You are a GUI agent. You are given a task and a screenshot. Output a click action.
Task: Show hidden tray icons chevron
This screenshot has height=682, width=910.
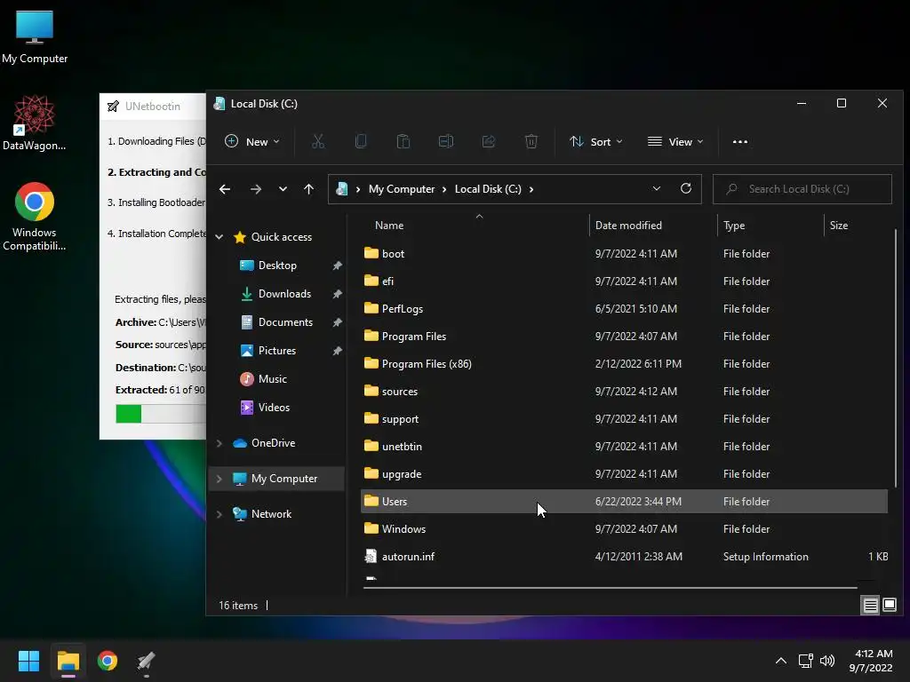click(x=781, y=661)
